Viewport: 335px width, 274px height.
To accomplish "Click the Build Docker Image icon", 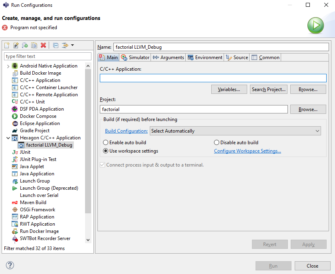I will [x=15, y=73].
